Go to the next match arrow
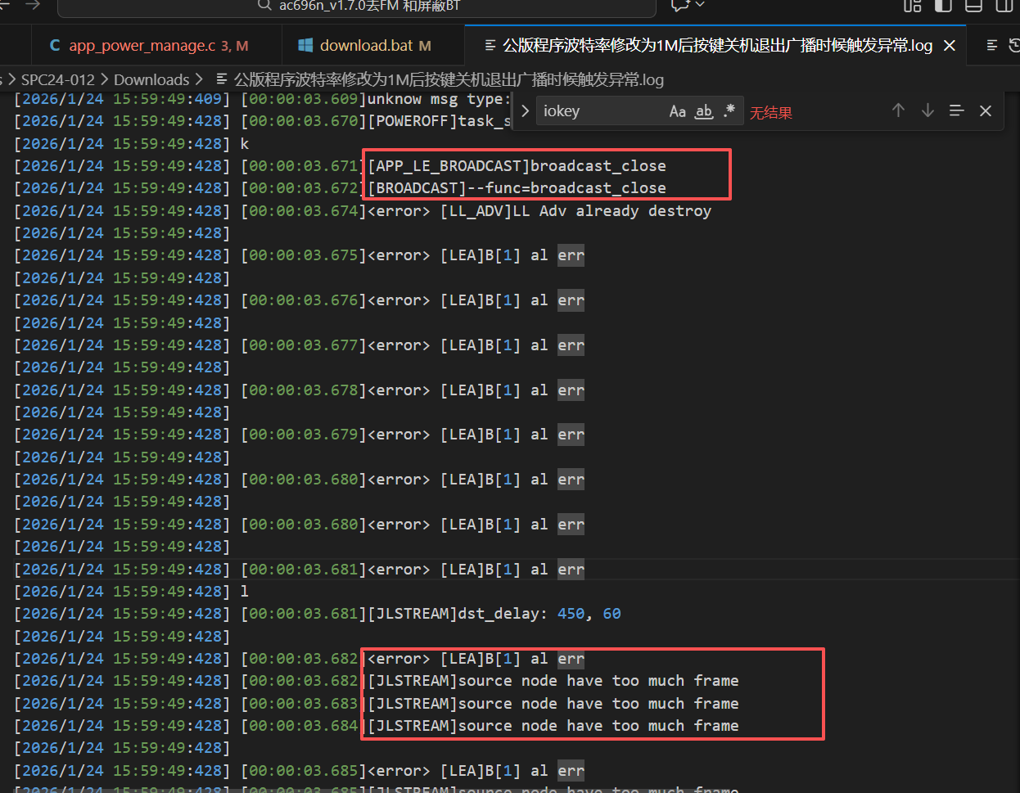 [927, 110]
